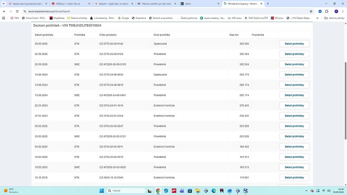Select the mileage value 119 001

coord(244,178)
